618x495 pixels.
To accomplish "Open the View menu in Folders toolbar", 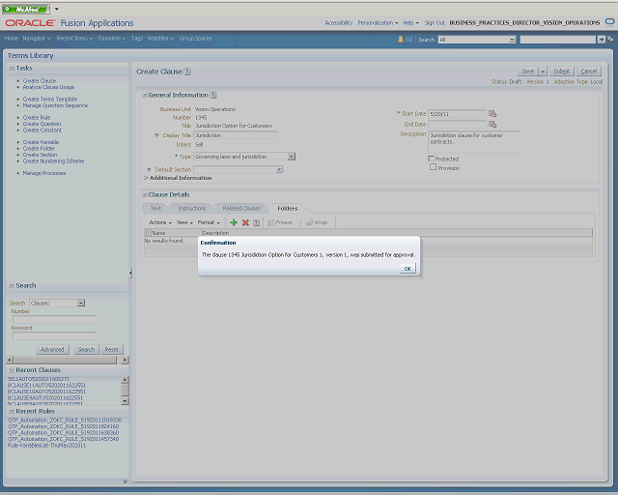I will coord(184,222).
